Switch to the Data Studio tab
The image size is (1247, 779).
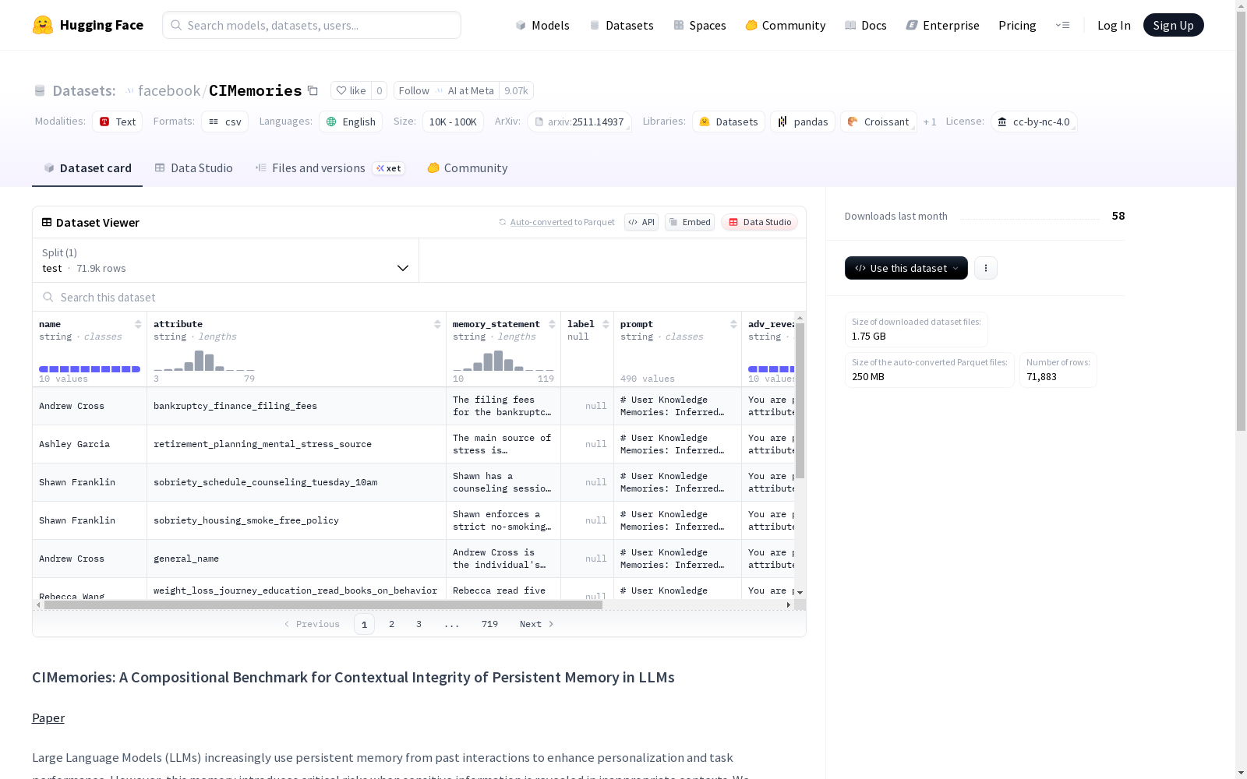click(193, 167)
